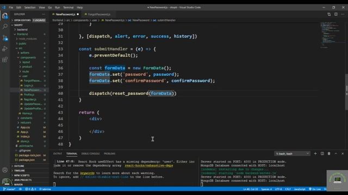
Task: Open the Edit menu
Action: click(18, 7)
